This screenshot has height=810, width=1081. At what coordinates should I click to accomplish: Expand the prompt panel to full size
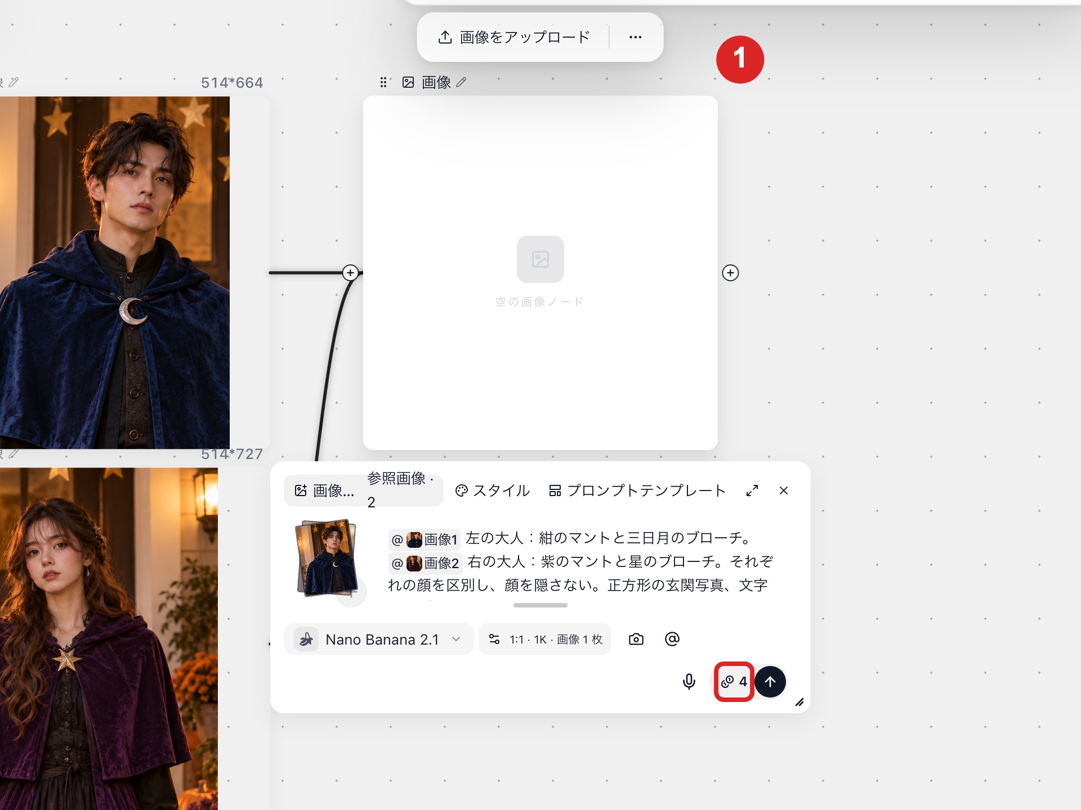[x=752, y=490]
